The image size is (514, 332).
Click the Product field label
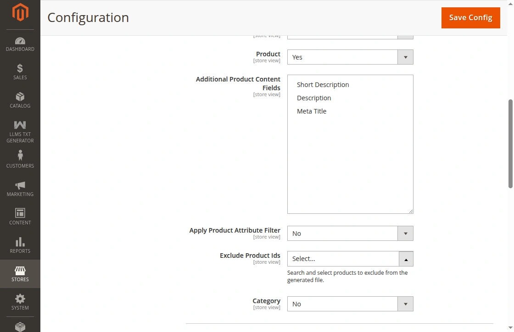click(x=268, y=54)
